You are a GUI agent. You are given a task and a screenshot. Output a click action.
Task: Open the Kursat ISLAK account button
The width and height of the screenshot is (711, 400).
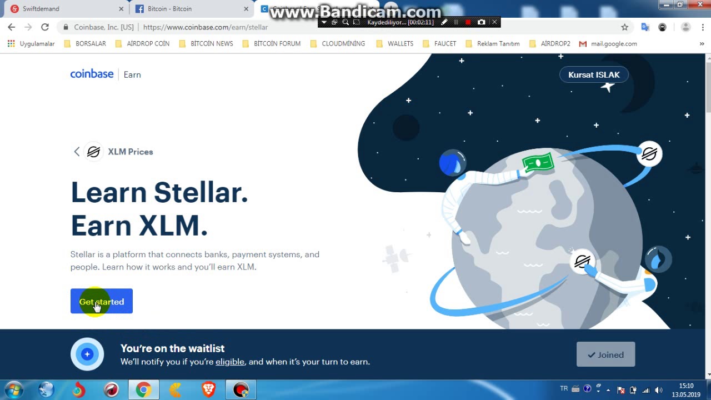(x=594, y=74)
